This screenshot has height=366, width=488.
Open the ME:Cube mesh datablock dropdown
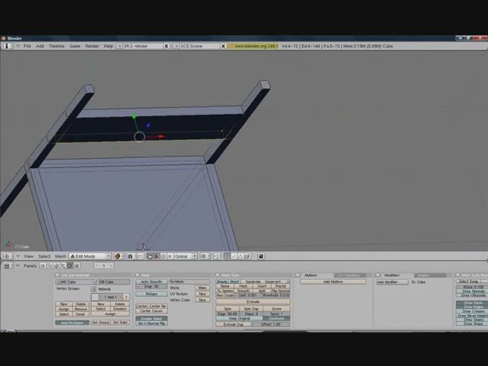point(58,282)
